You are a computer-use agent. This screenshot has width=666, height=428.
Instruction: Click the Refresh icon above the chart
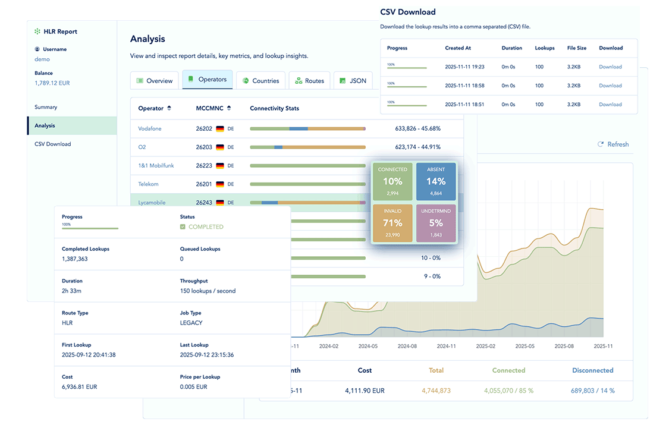[x=600, y=144]
